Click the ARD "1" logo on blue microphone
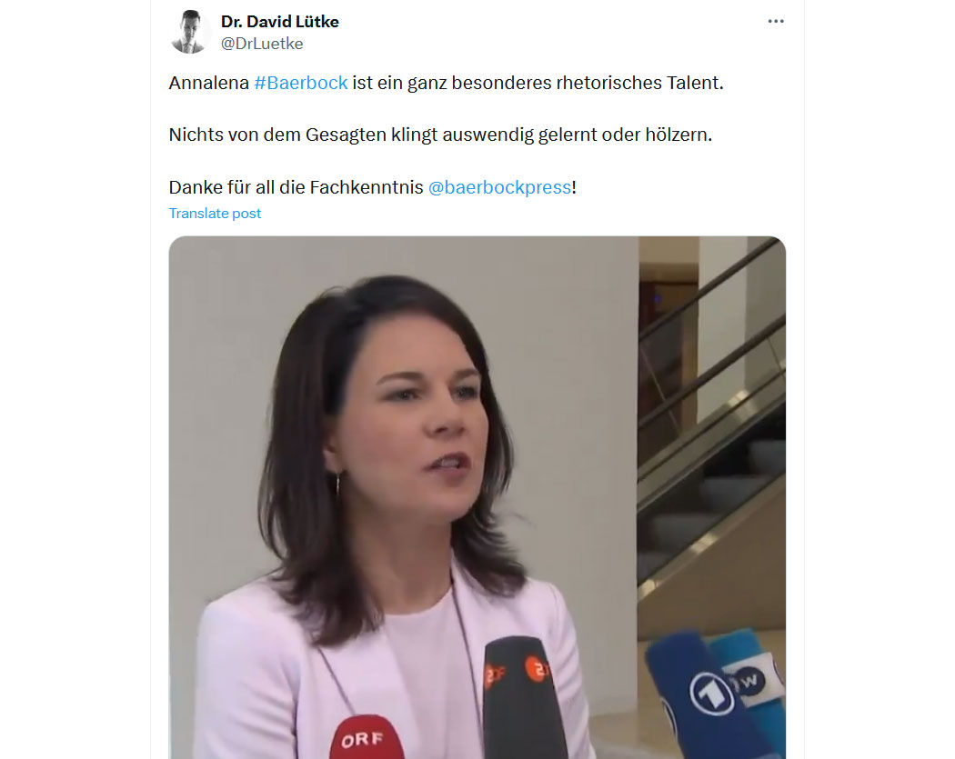This screenshot has height=759, width=955. [710, 694]
